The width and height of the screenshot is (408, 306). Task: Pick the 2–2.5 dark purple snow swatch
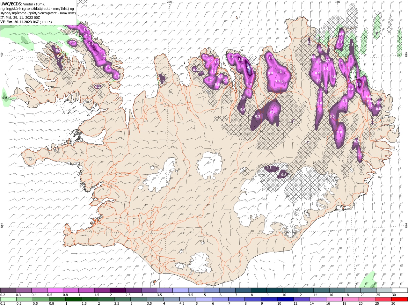click(117, 290)
